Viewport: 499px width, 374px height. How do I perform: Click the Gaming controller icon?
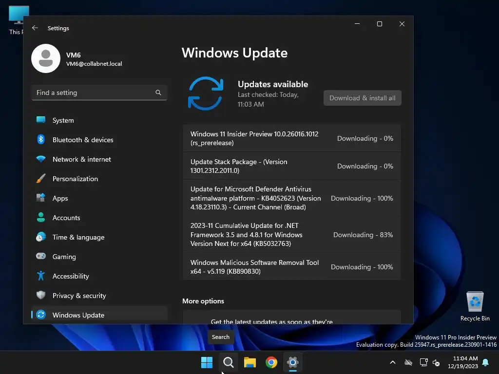pos(41,256)
